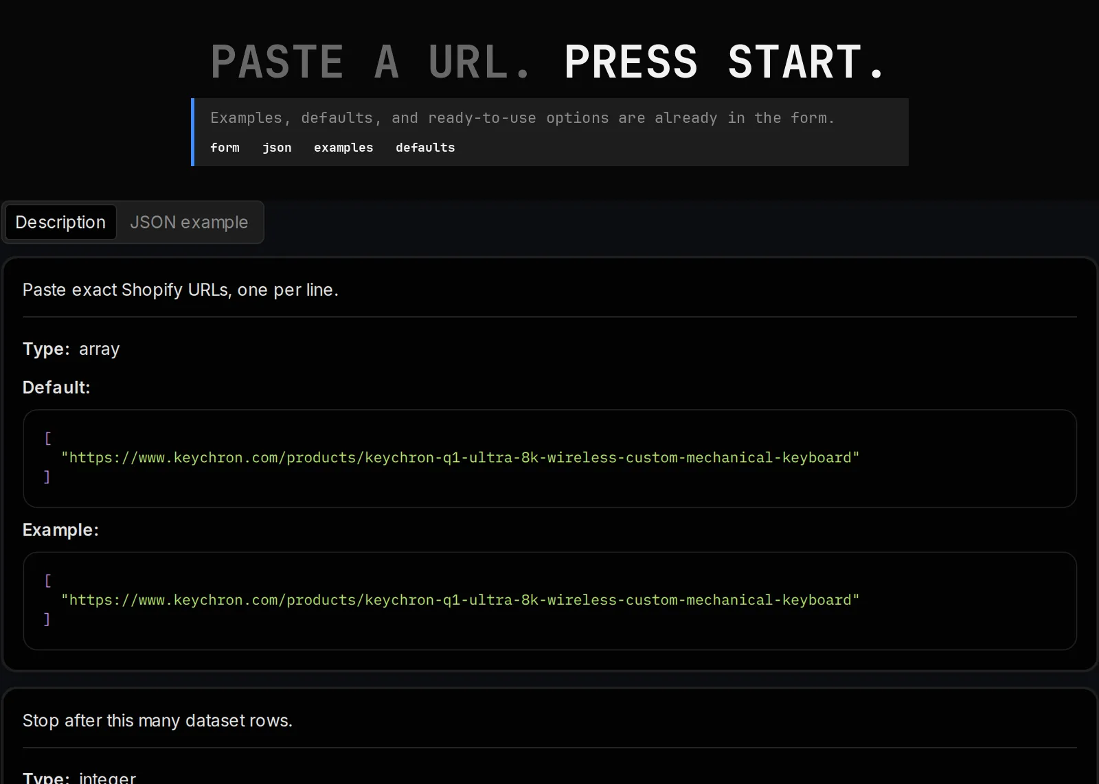Screen dimensions: 1099x784
Task: Click the 'Type: array' line
Action: (x=71, y=349)
